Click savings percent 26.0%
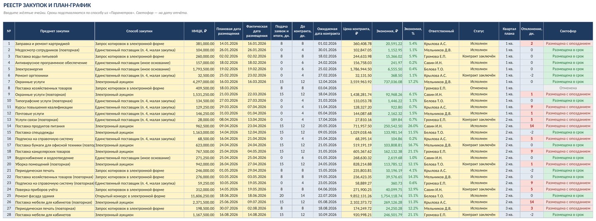This screenshot has width=596, height=221. click(x=413, y=126)
